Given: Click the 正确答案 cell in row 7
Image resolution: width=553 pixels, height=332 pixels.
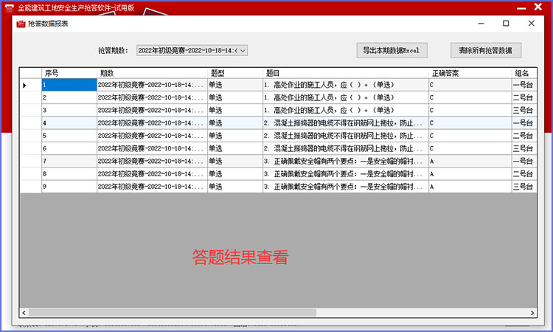Looking at the screenshot, I should pyautogui.click(x=468, y=161).
